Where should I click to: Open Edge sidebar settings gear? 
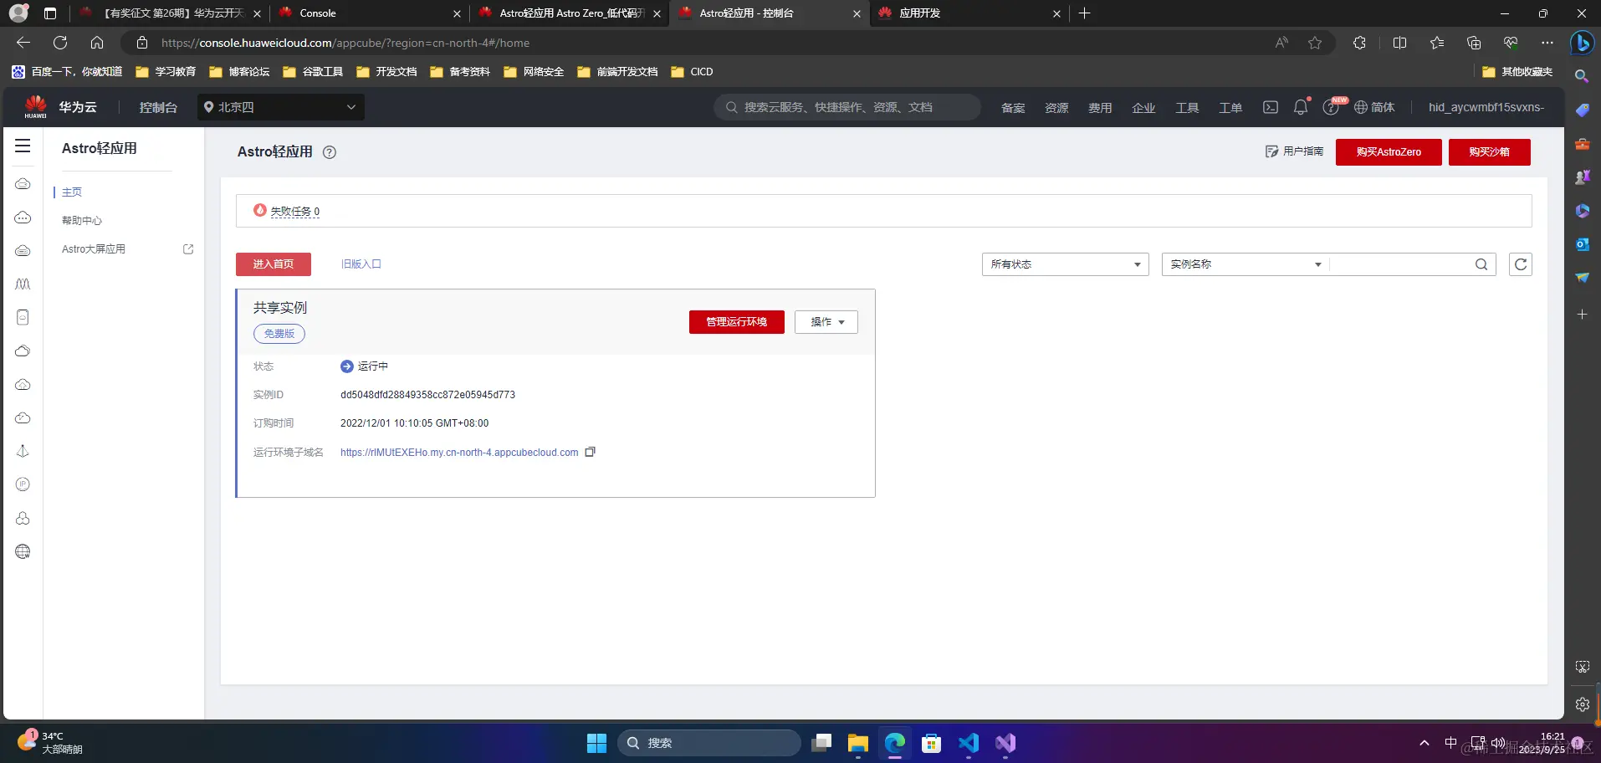point(1582,704)
